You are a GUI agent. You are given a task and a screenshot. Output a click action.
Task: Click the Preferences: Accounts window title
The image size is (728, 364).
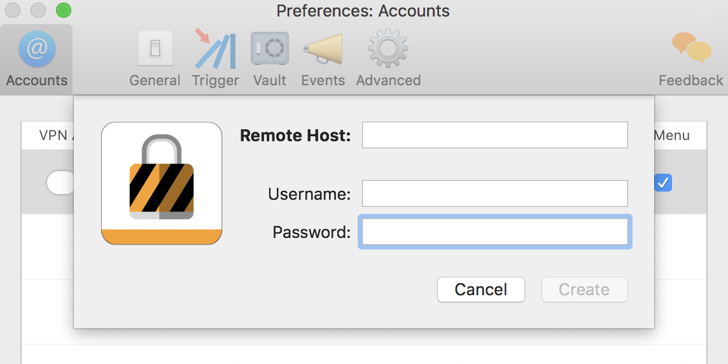363,11
